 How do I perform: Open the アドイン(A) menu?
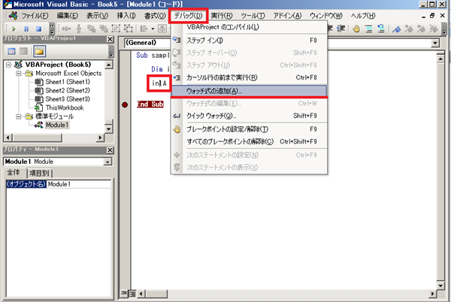coord(287,16)
